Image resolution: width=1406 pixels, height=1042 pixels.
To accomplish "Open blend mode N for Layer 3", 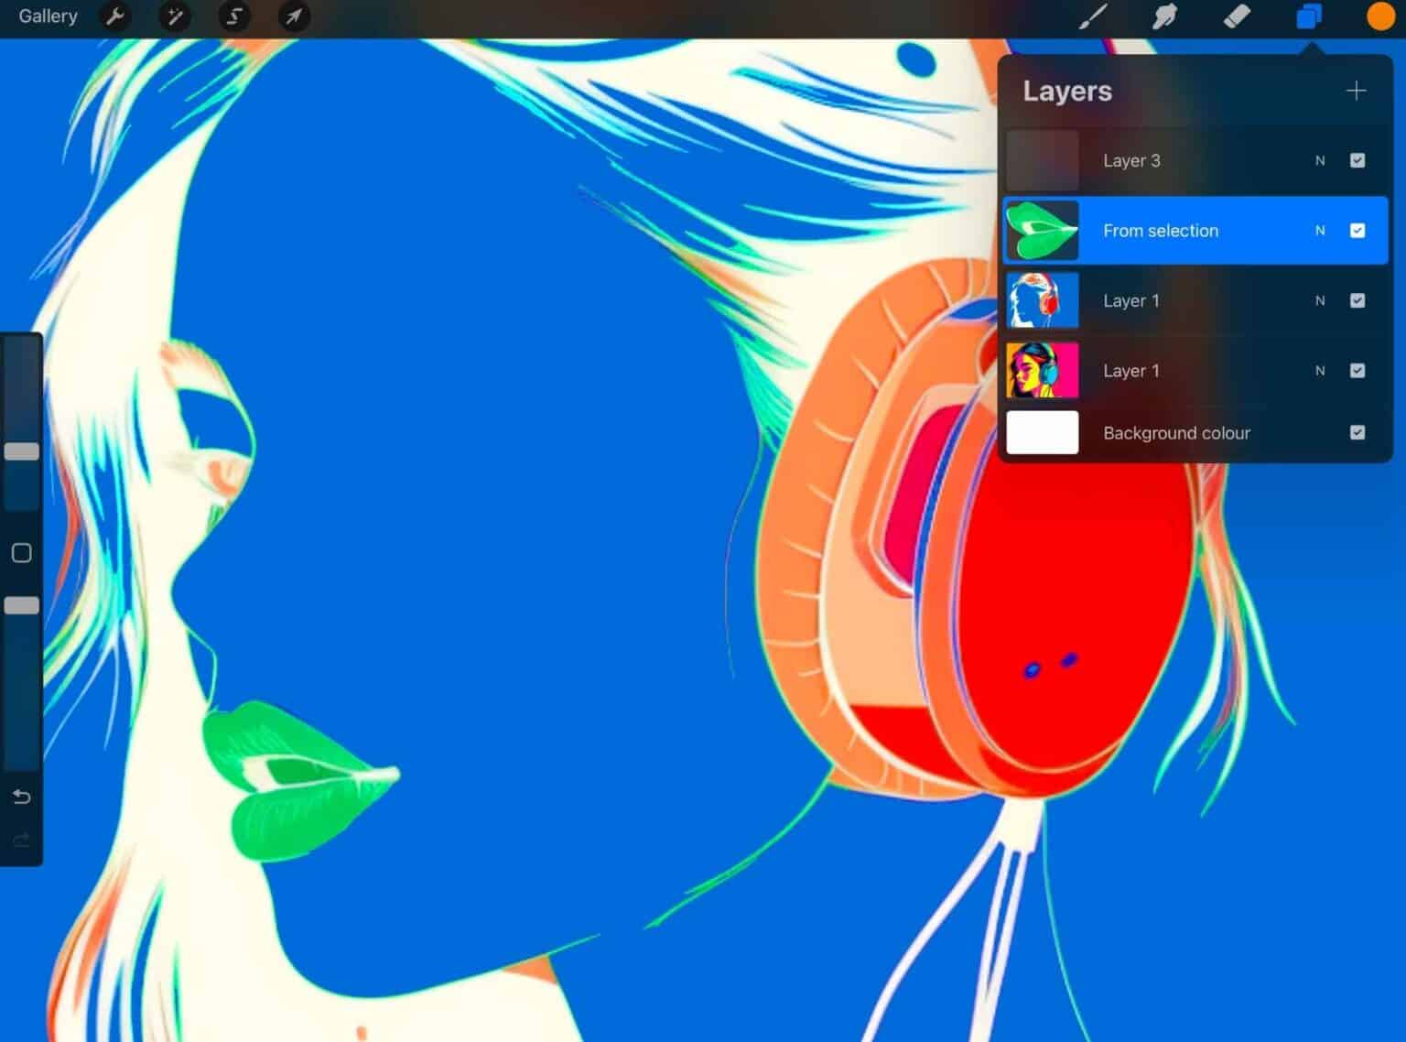I will pos(1320,160).
